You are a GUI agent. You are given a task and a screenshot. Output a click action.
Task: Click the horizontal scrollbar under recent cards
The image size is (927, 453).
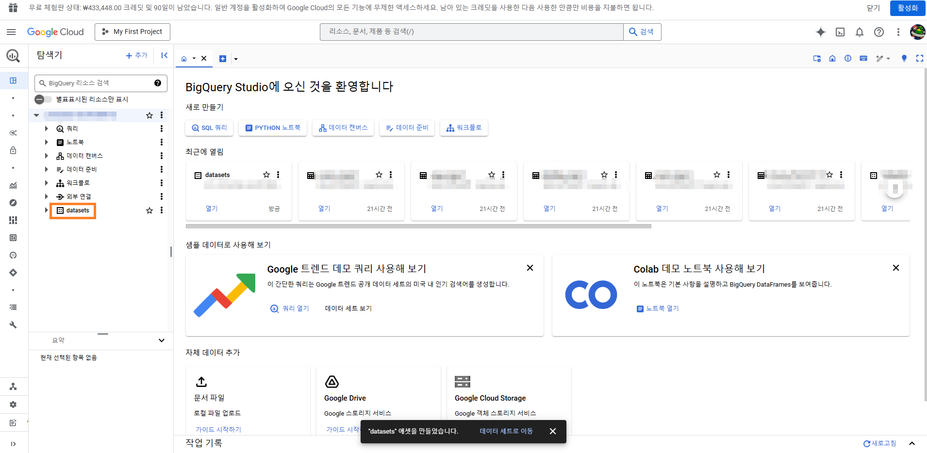[x=418, y=226]
